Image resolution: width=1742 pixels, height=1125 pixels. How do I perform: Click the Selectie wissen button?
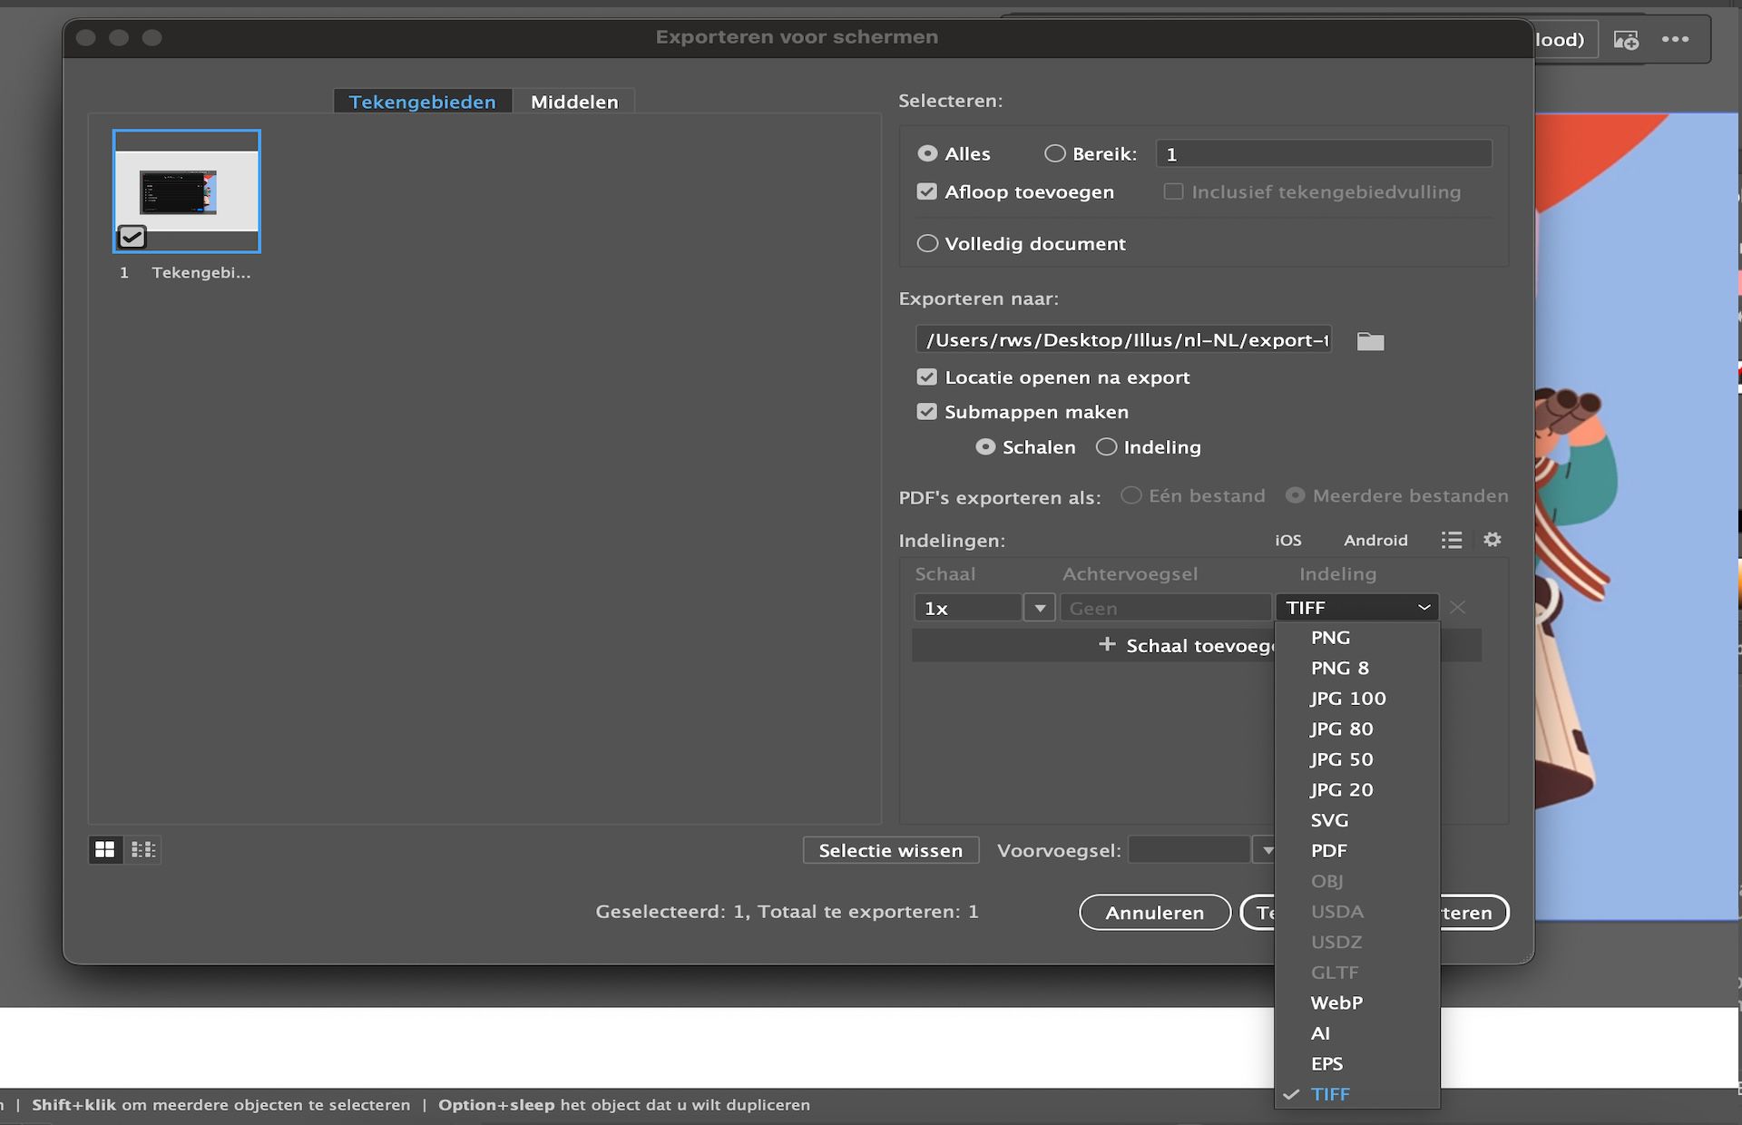point(890,850)
